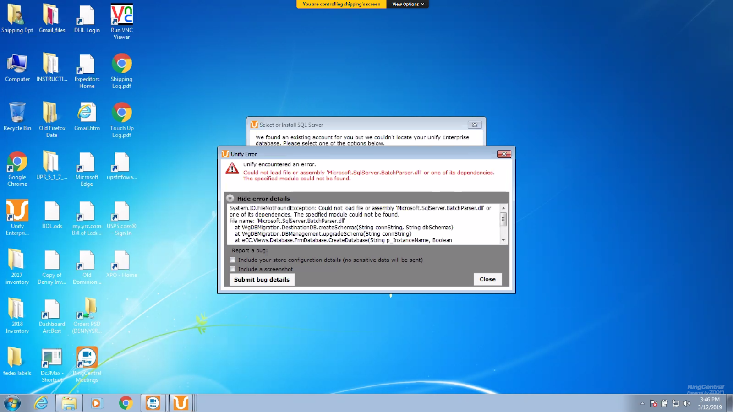This screenshot has width=733, height=412.
Task: Close the Select or Install SQL Server window
Action: (475, 125)
